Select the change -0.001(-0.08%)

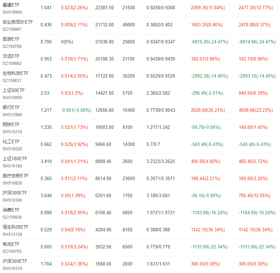tap(76, 110)
